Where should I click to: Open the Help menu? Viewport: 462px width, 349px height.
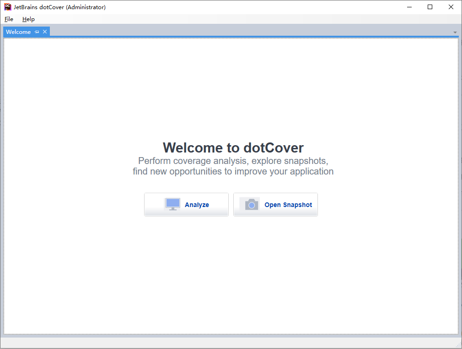click(28, 19)
